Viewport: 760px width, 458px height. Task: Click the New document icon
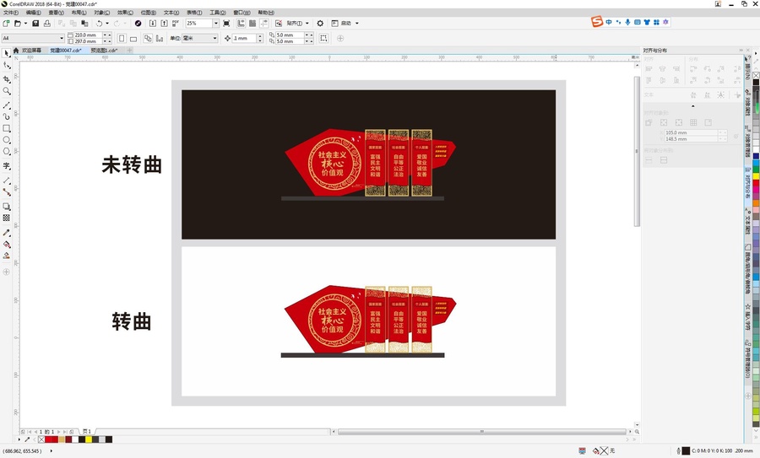[x=6, y=24]
